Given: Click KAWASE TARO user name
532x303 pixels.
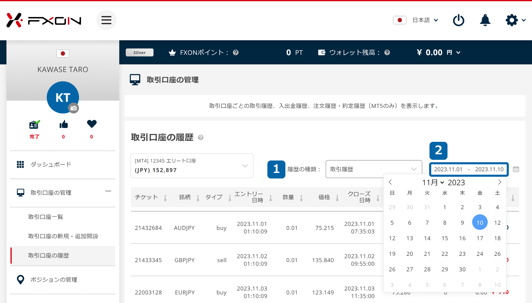Looking at the screenshot, I should coord(63,70).
